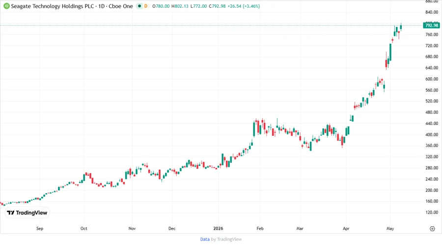Screen dimensions: 442x245
Task: Open the TradingView link in footer
Action: (229, 240)
